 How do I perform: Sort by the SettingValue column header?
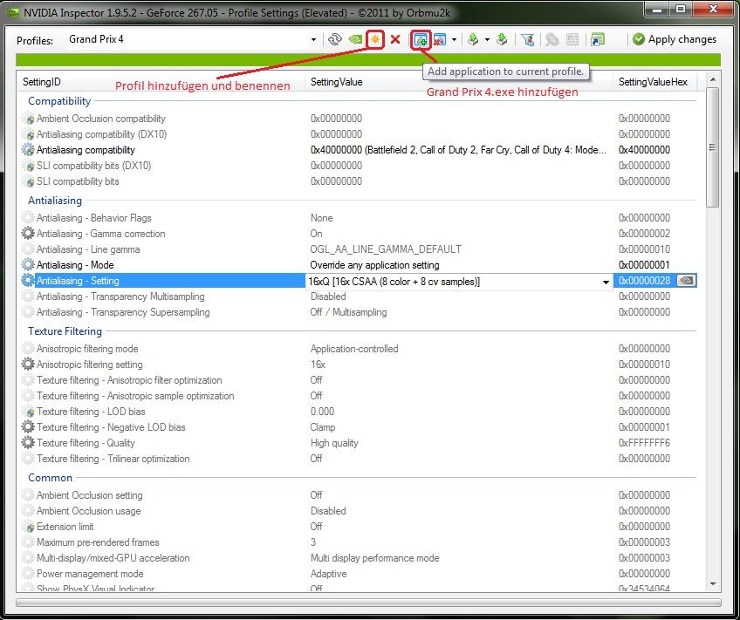tap(459, 82)
